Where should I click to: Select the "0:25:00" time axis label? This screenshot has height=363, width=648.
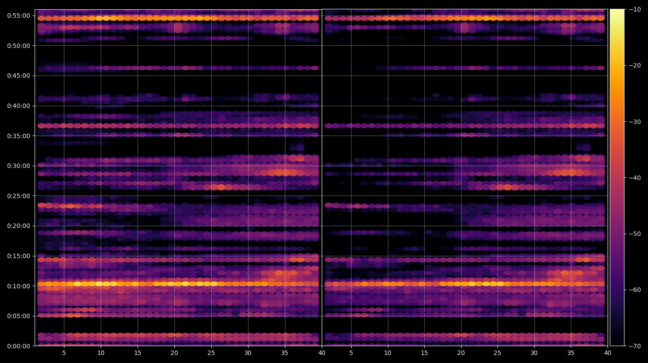[19, 196]
